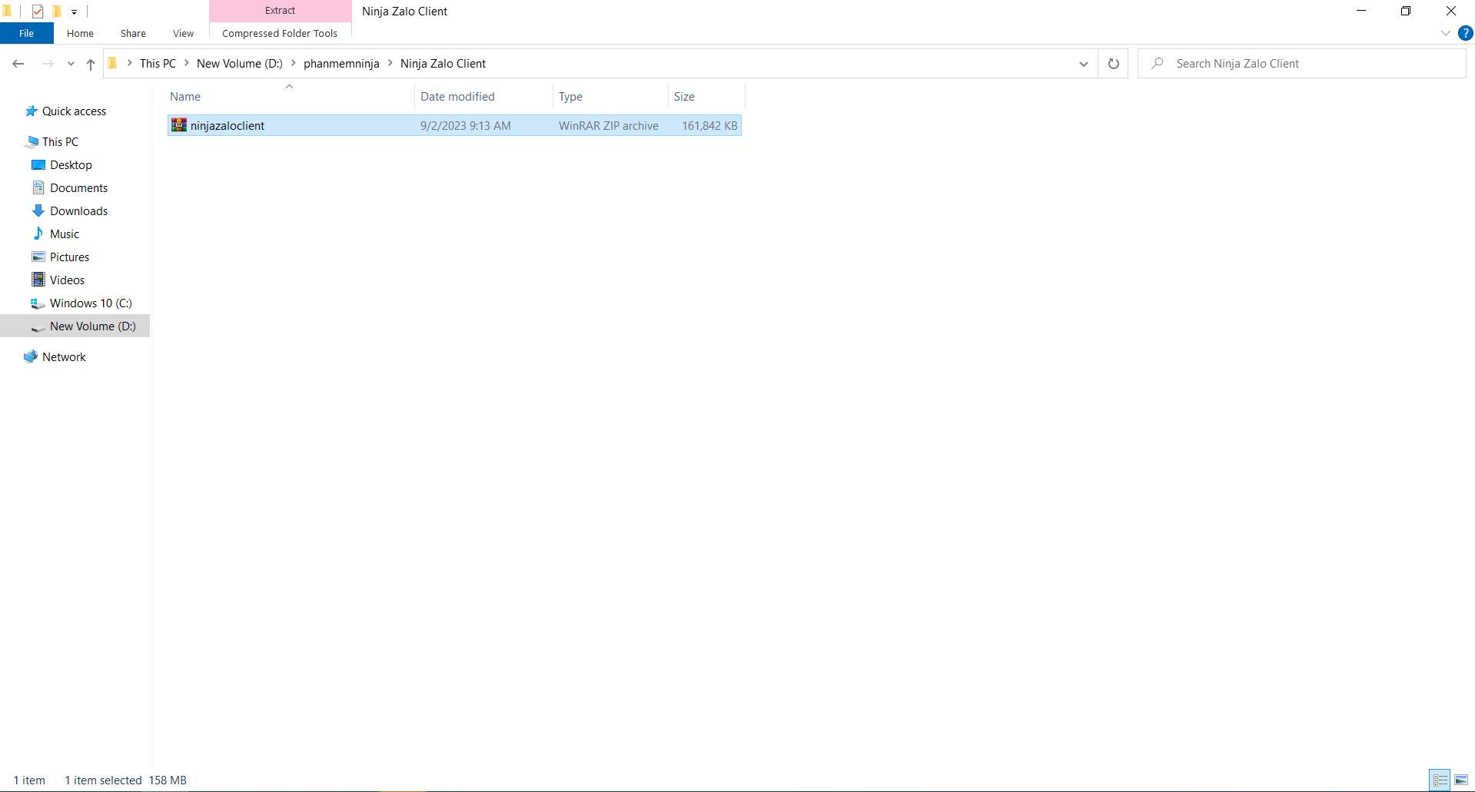Click the WinRAR ZIP archive type cell
1475x792 pixels.
tap(608, 126)
